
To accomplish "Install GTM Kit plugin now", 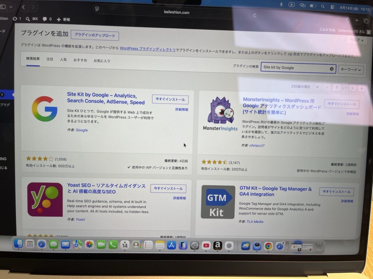I will [x=336, y=191].
